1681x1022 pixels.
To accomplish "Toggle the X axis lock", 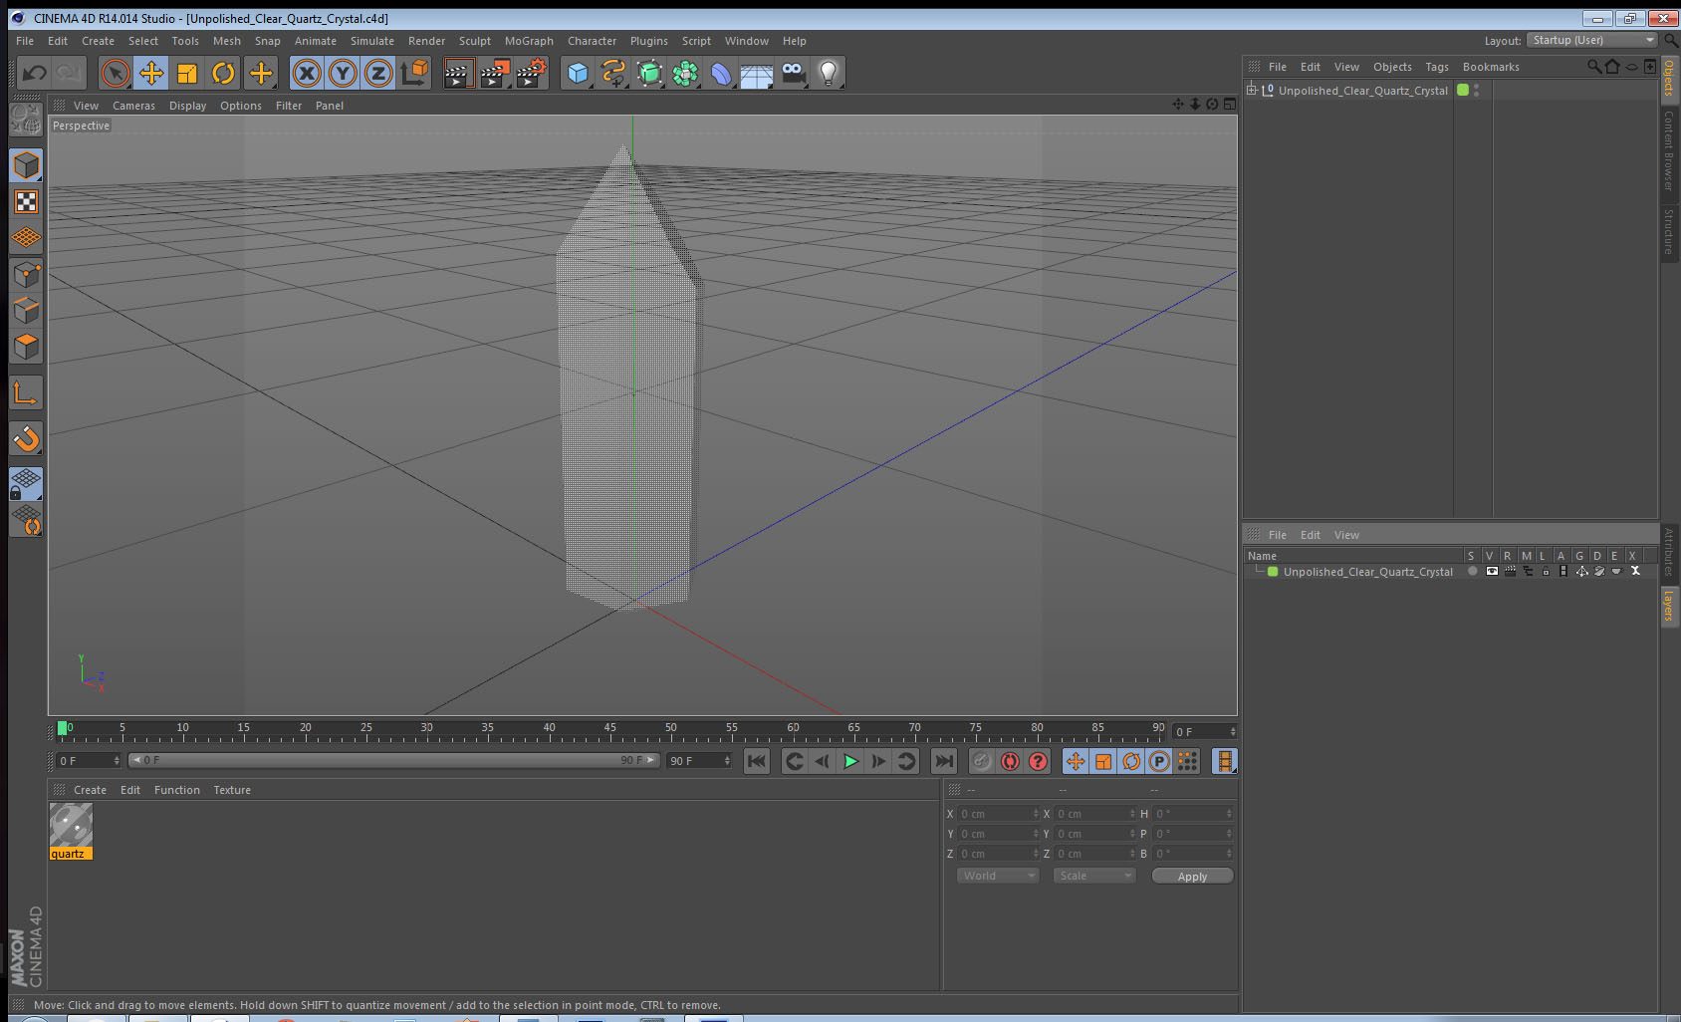I will point(307,73).
